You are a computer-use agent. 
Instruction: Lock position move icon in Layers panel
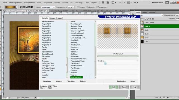150,19
